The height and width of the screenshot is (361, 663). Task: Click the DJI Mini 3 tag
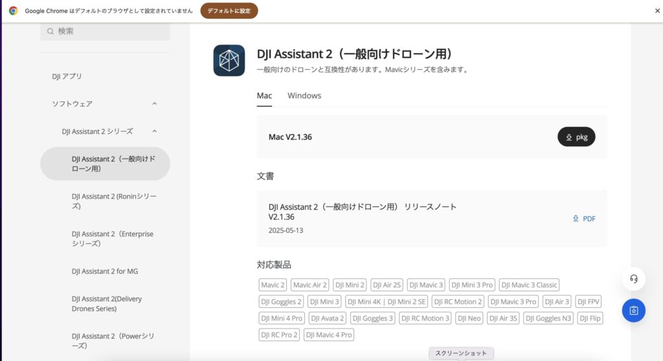324,301
